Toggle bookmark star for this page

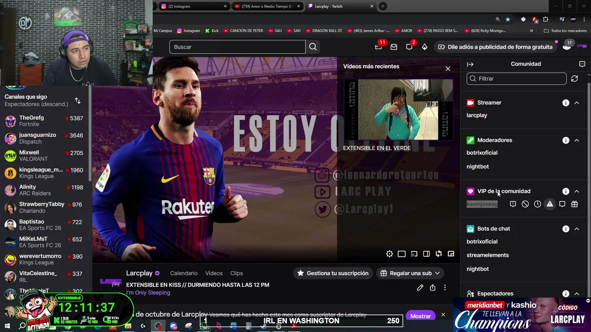pyautogui.click(x=508, y=19)
